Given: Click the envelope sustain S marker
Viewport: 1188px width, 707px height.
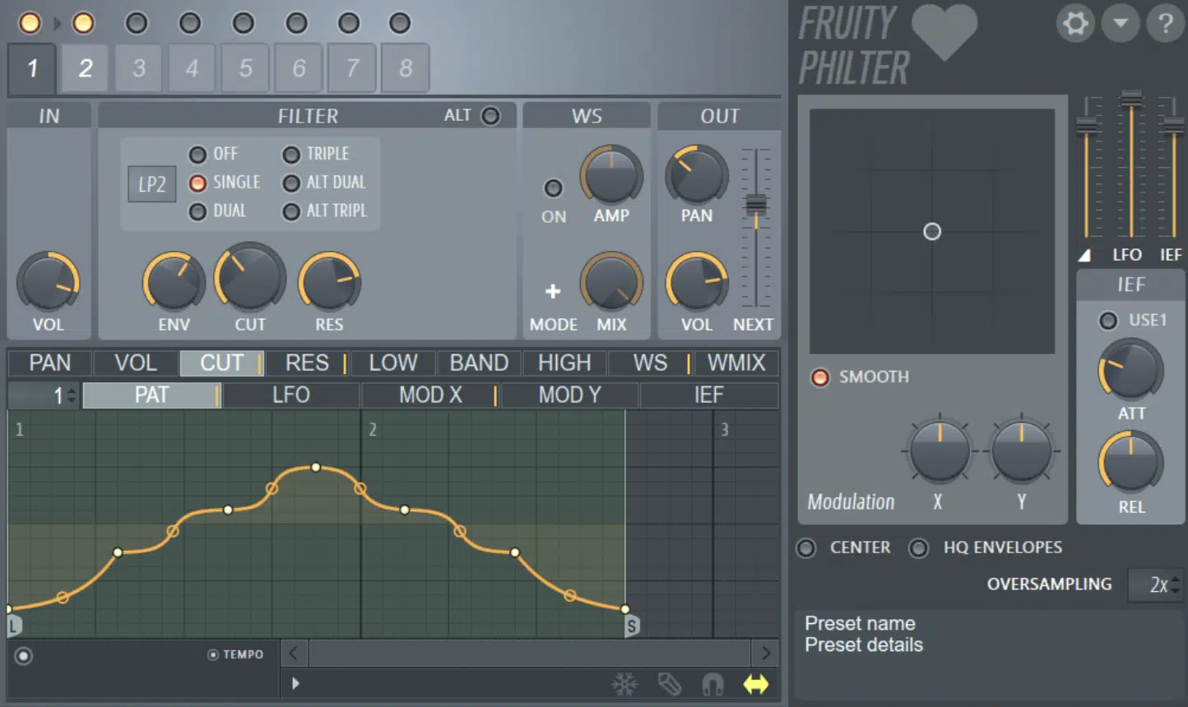Looking at the screenshot, I should [632, 626].
